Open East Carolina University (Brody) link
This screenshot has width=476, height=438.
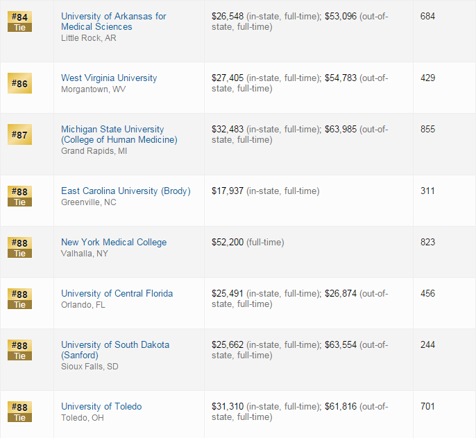[126, 191]
